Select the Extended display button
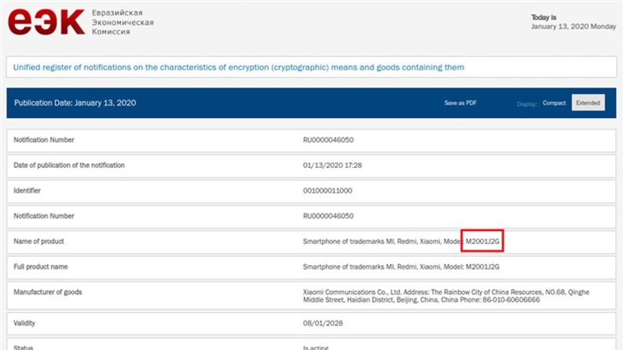Screen dimensions: 623x350 point(588,103)
